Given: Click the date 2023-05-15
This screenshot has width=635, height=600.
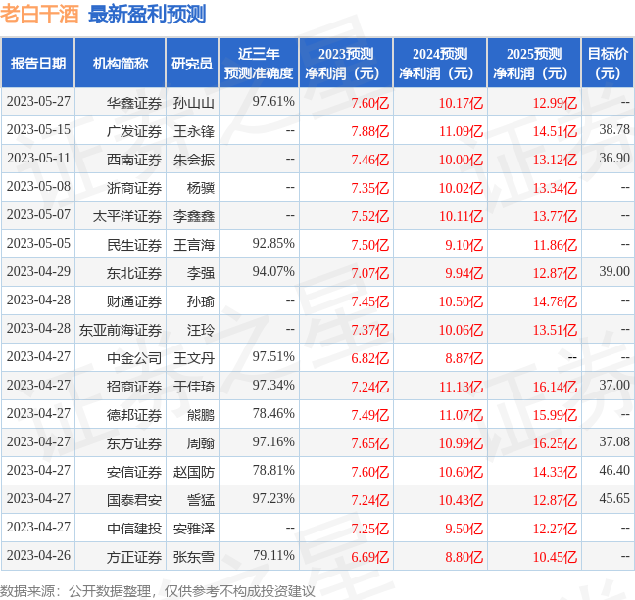Looking at the screenshot, I should pos(38,129).
